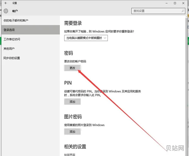This screenshot has width=189, height=156.
Task: Open the 锁屏界面 related link
Action: pyautogui.click(x=70, y=154)
